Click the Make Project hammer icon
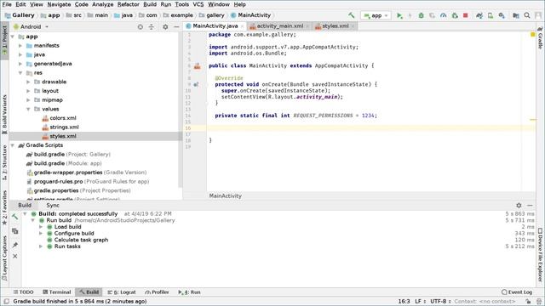This screenshot has width=545, height=306. point(352,15)
